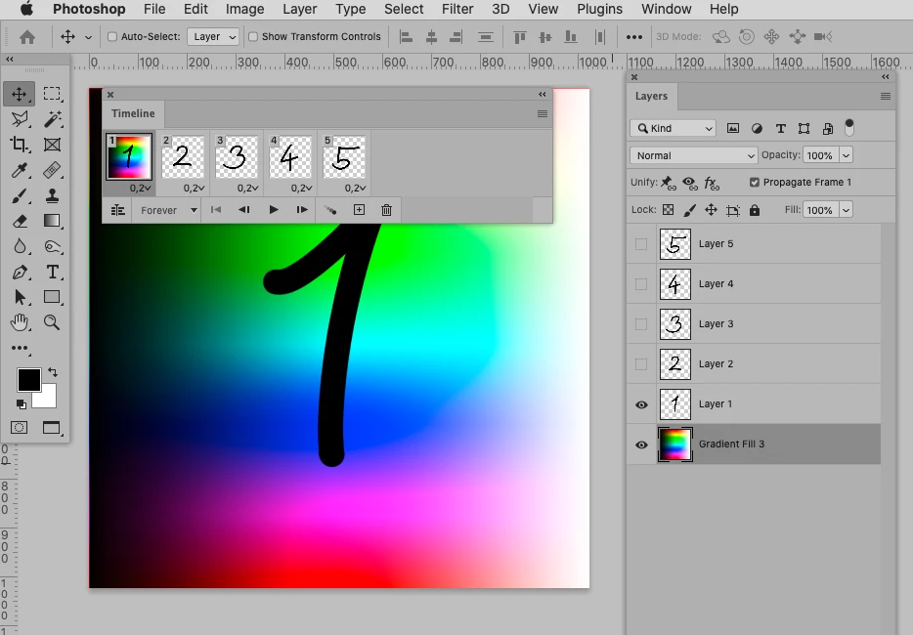Open the Filter menu
Image resolution: width=913 pixels, height=635 pixels.
(x=457, y=10)
